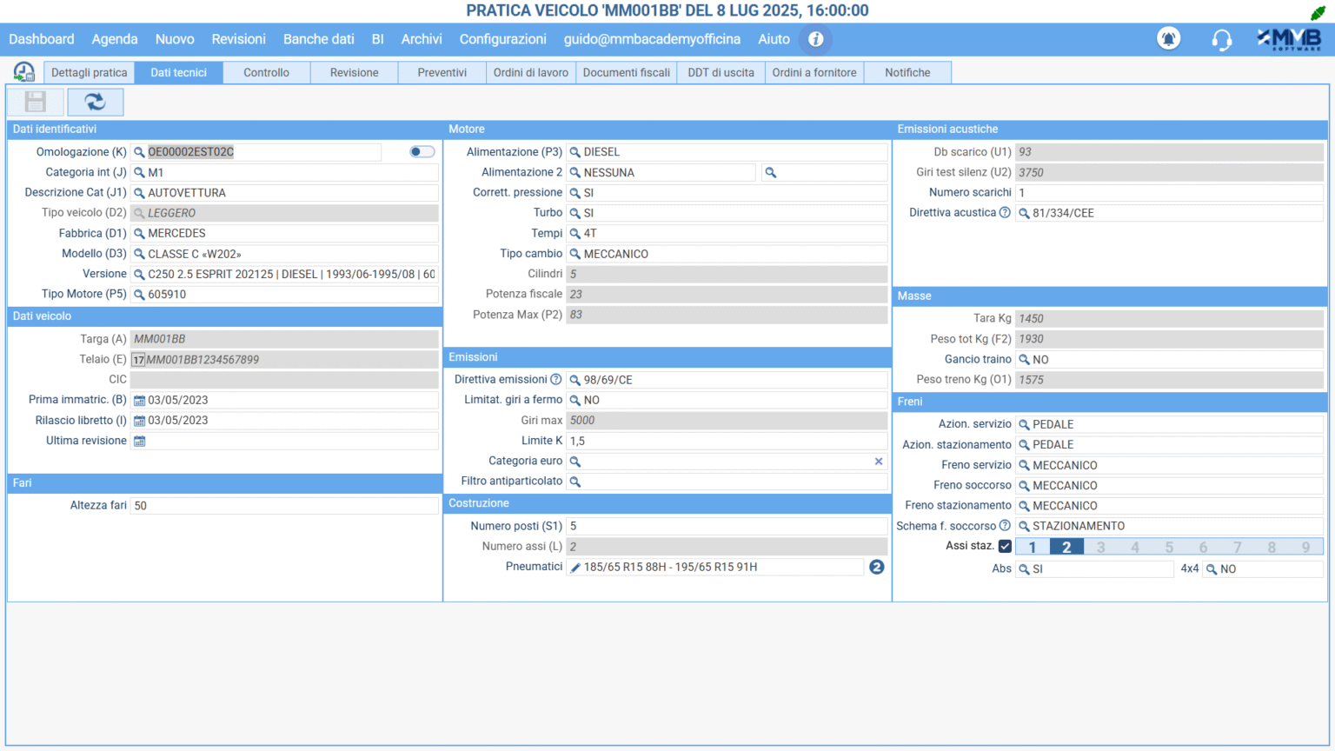Open the Preventivi tab
This screenshot has height=751, width=1335.
pos(442,73)
